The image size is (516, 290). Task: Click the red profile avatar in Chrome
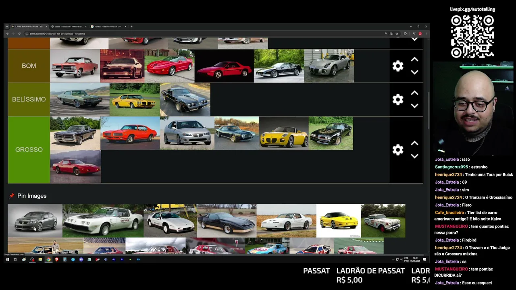click(x=420, y=34)
